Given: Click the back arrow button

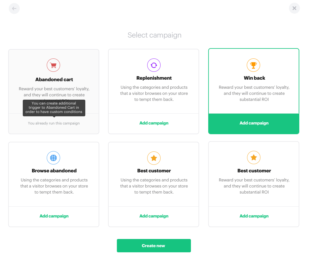Looking at the screenshot, I should [x=14, y=8].
